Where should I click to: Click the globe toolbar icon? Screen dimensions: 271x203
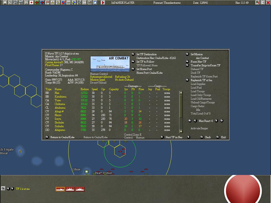pos(74,3)
